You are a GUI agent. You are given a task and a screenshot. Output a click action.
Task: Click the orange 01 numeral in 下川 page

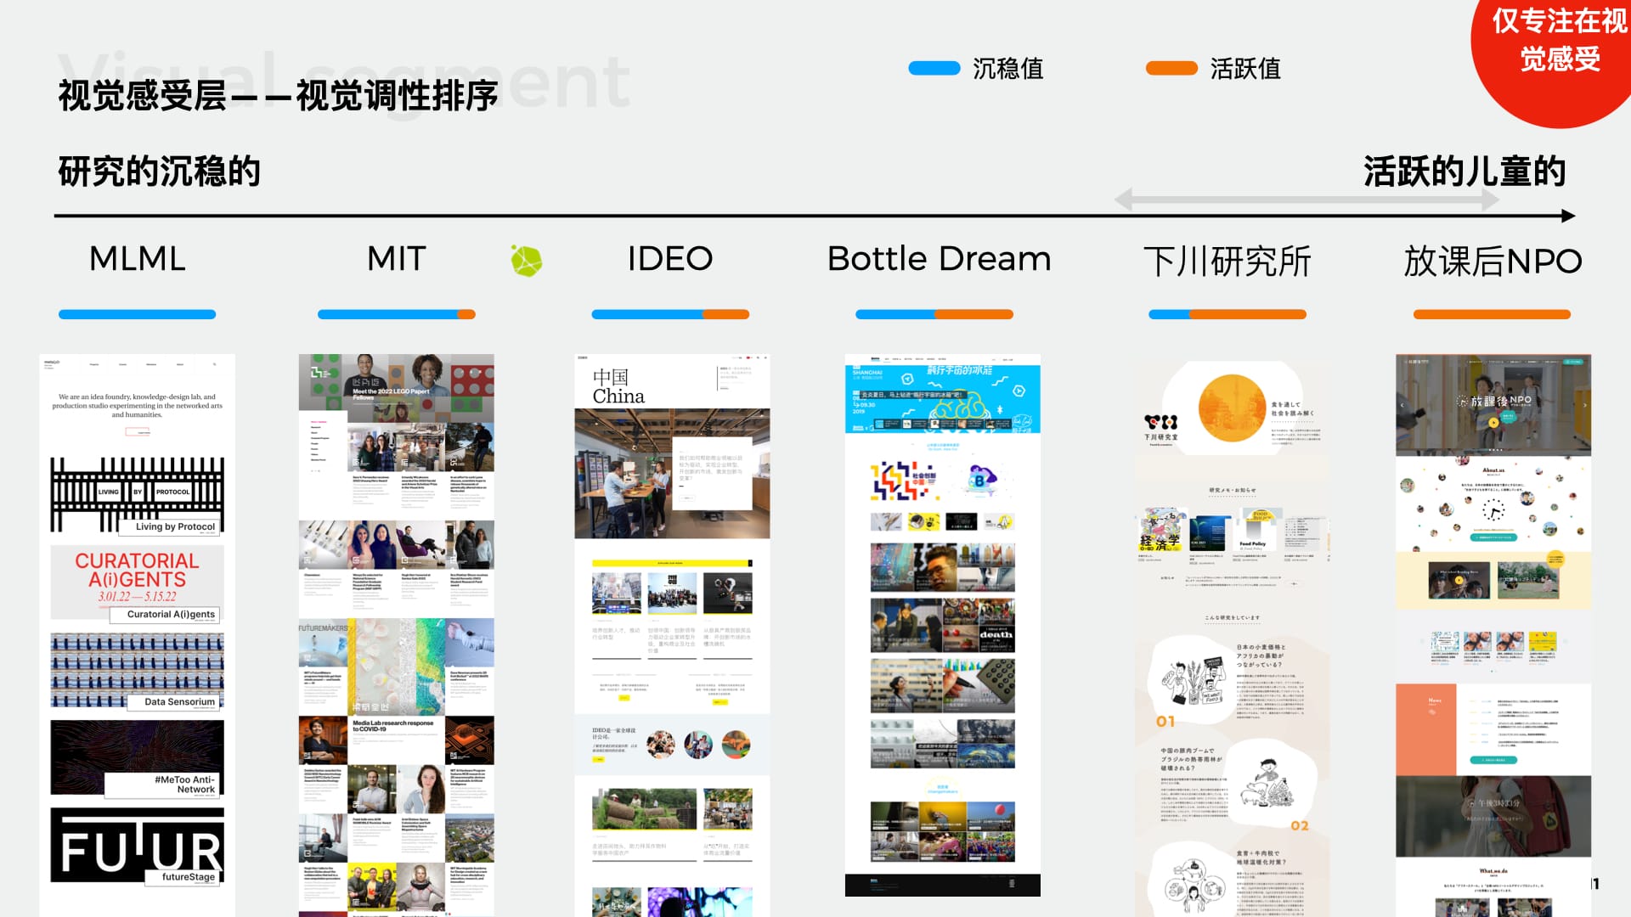pos(1165,721)
